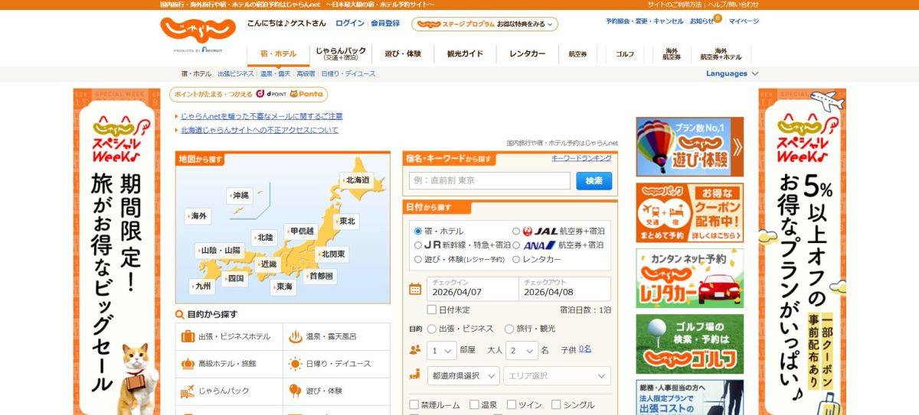Open the レンタカー navigation tab

528,54
